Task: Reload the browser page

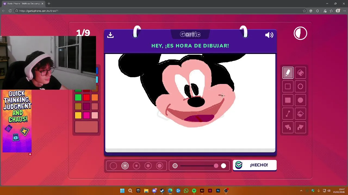Action: click(10, 11)
